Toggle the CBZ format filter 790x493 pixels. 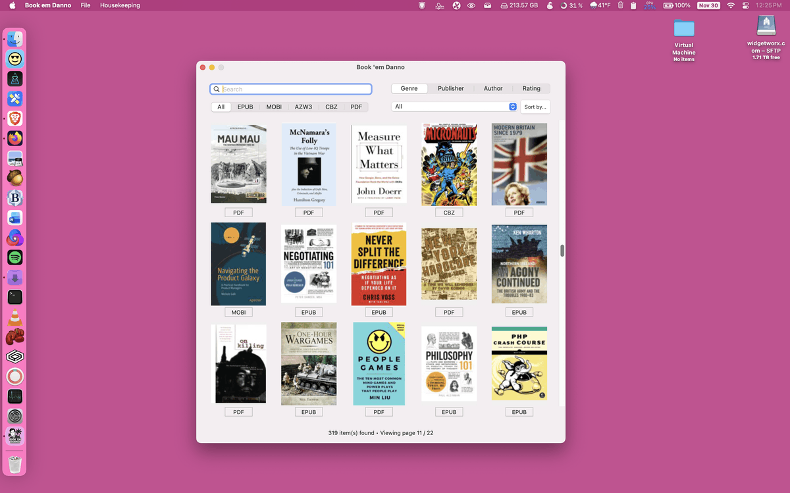click(x=331, y=107)
